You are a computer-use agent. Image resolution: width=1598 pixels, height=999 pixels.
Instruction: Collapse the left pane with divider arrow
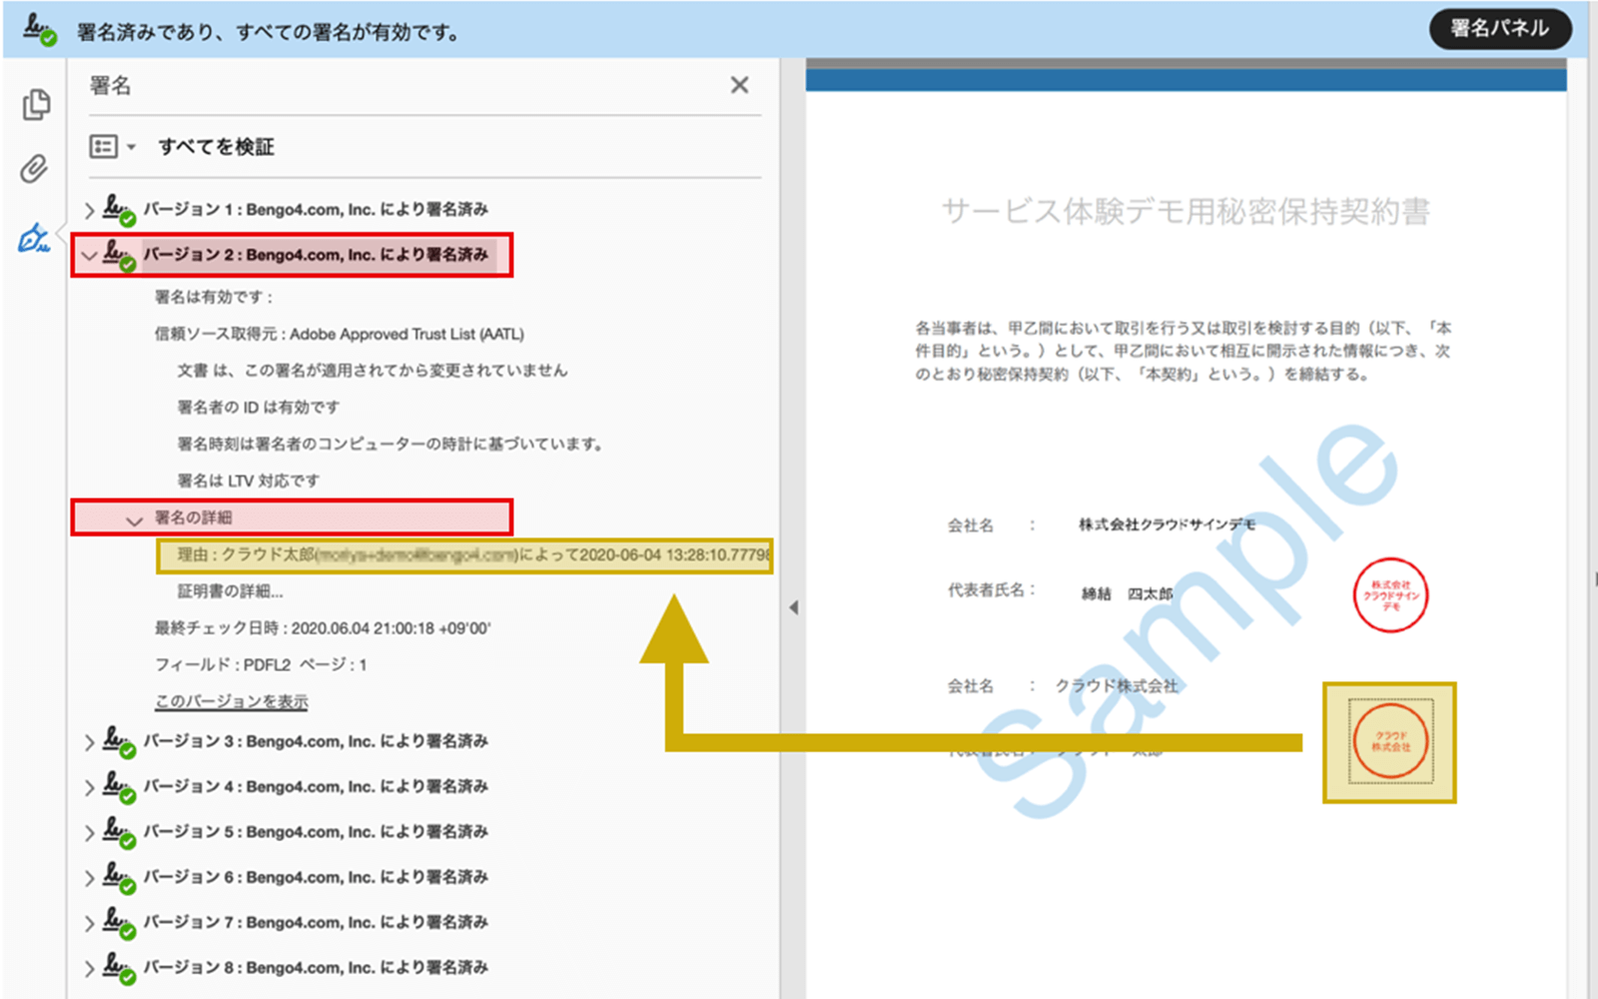pos(793,607)
